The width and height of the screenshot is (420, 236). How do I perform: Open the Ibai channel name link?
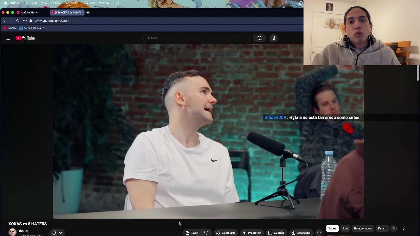[x=22, y=231]
